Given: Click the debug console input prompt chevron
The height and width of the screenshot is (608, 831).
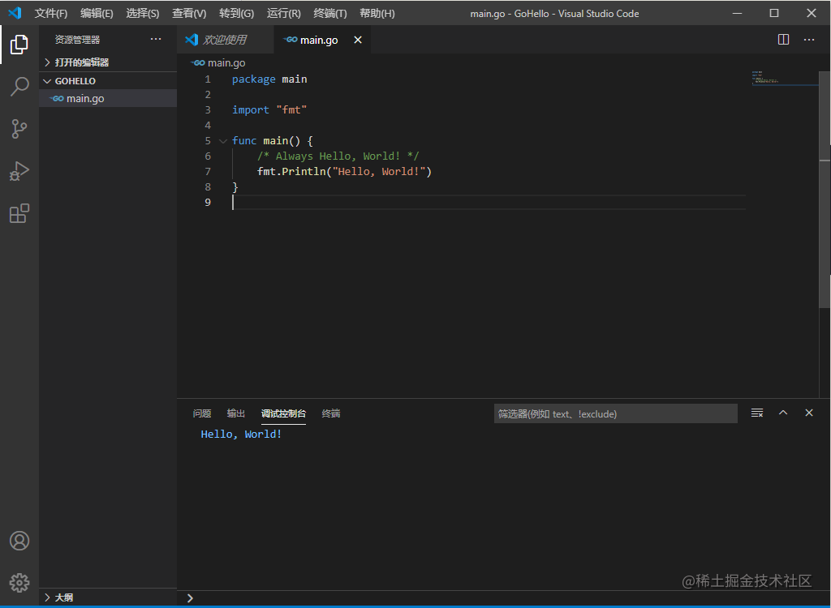Looking at the screenshot, I should click(190, 598).
